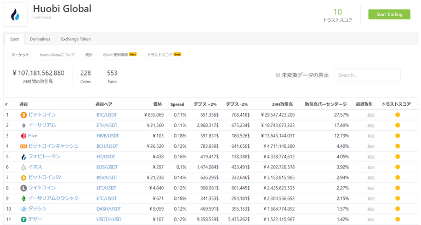The width and height of the screenshot is (421, 225).
Task: Open the EOS/USDT pair link
Action: point(107,167)
